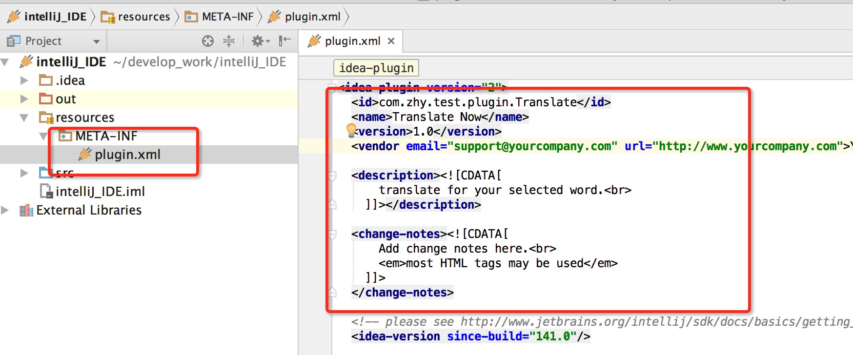
Task: Close the plugin.xml editor tab
Action: 391,41
